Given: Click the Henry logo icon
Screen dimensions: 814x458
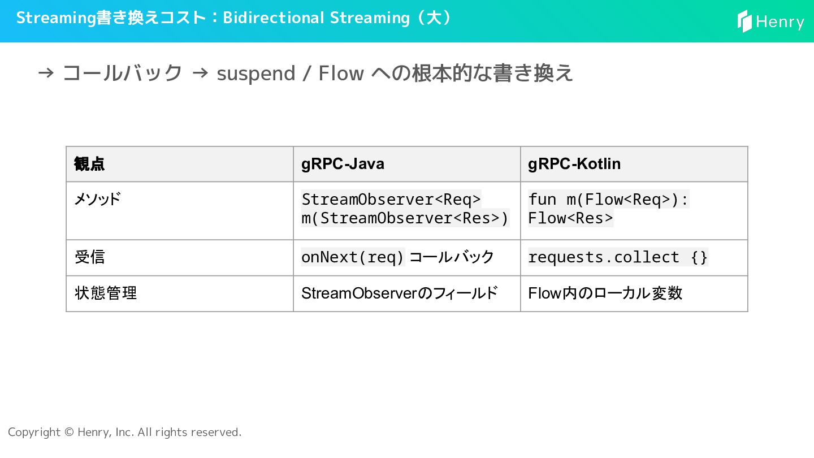Looking at the screenshot, I should click(x=744, y=21).
